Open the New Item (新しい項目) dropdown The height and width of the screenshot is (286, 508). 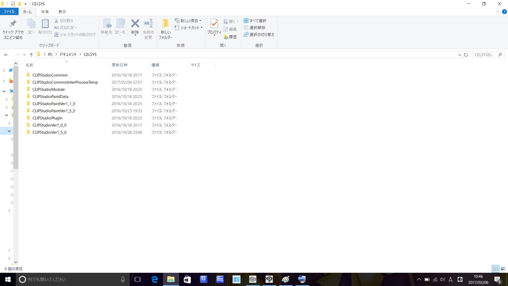click(x=188, y=21)
